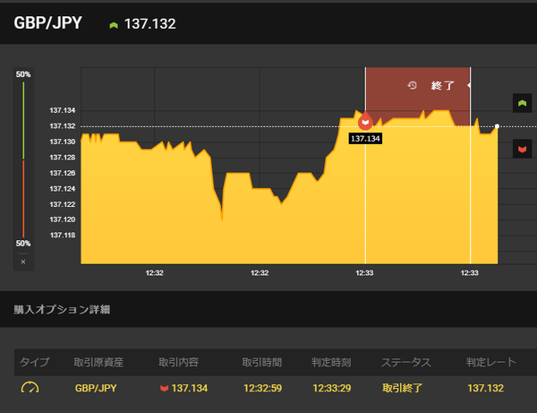Click current rate 137.132 in header
This screenshot has height=413, width=537.
tap(150, 23)
